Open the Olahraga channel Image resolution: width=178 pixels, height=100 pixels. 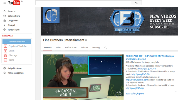click(13, 56)
